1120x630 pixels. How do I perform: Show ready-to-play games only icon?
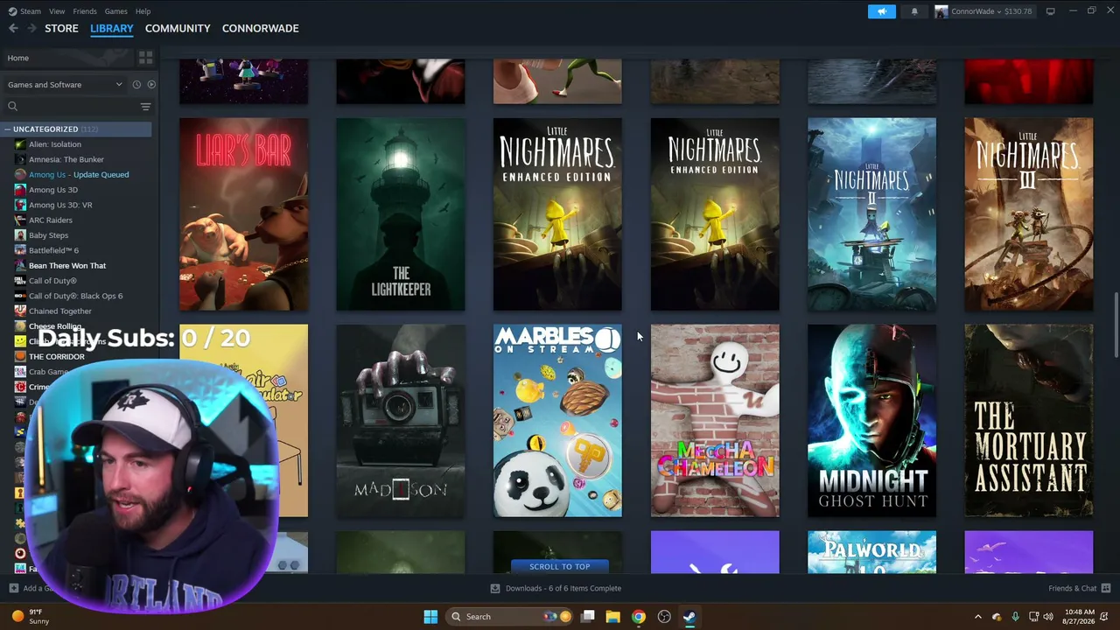click(x=151, y=85)
